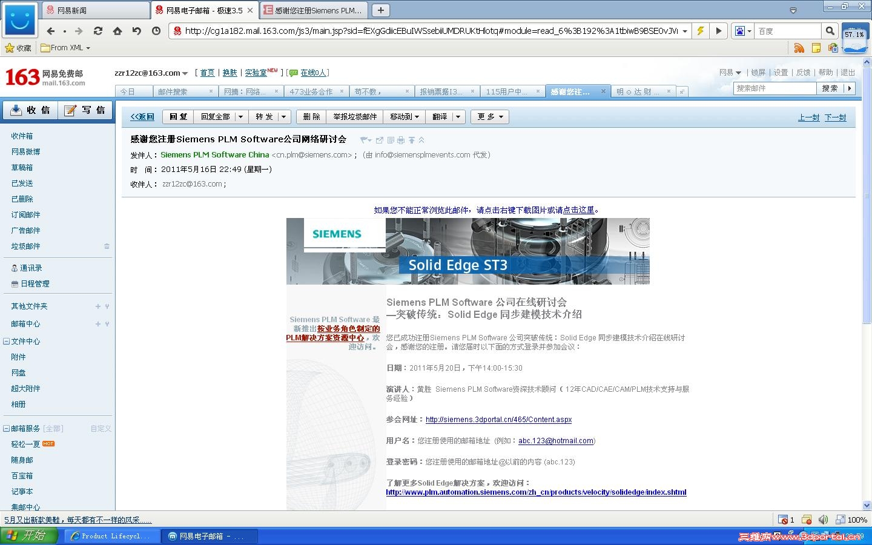Reload the page with the refresh icon

[x=98, y=31]
